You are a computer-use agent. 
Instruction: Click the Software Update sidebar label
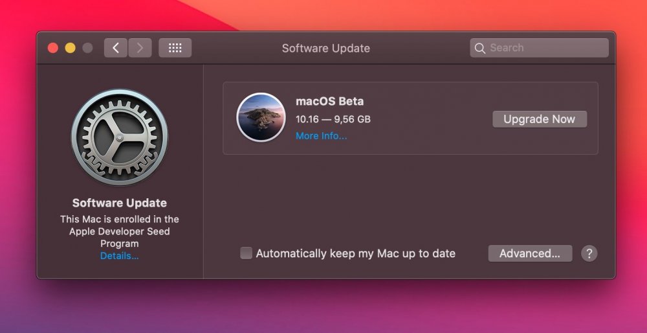pyautogui.click(x=119, y=203)
